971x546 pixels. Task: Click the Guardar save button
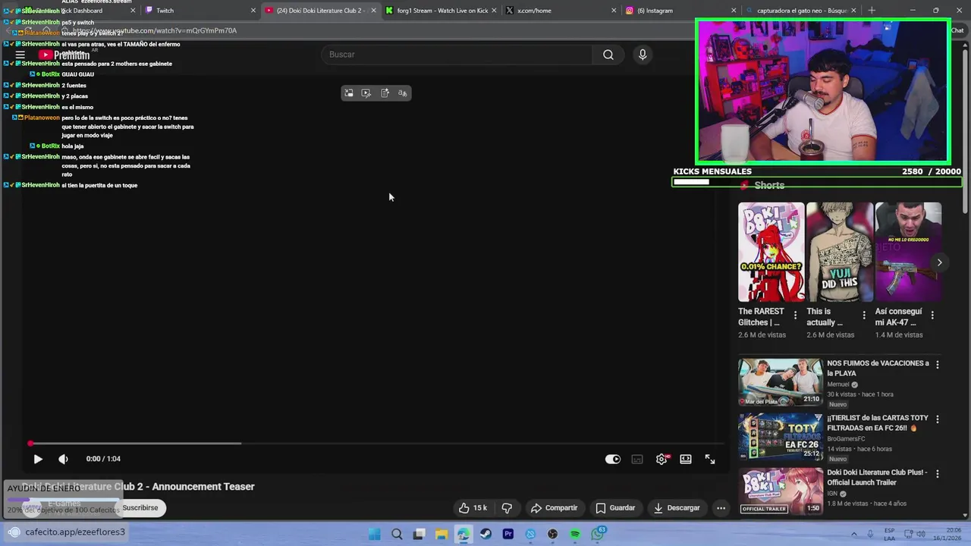615,508
